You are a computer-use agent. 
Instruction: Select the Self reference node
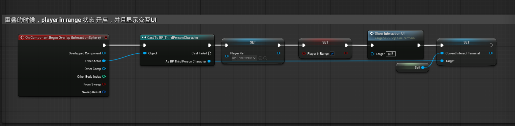click(412, 68)
